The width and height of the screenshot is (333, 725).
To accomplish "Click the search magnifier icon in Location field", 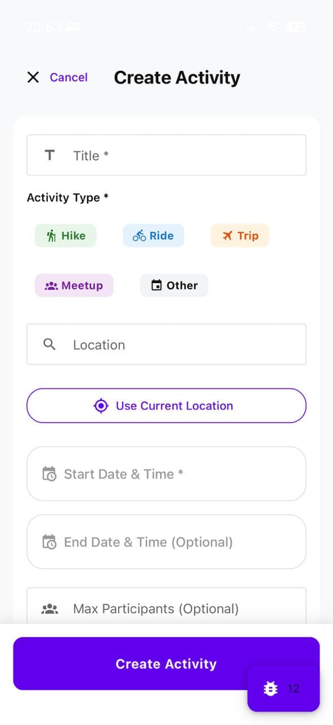I will click(x=49, y=344).
